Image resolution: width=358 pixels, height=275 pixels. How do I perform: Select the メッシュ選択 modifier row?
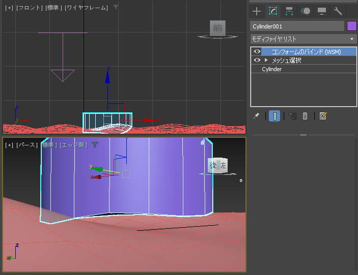pos(304,60)
